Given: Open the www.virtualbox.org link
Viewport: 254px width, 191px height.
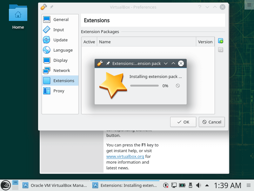Looking at the screenshot, I should (125, 156).
